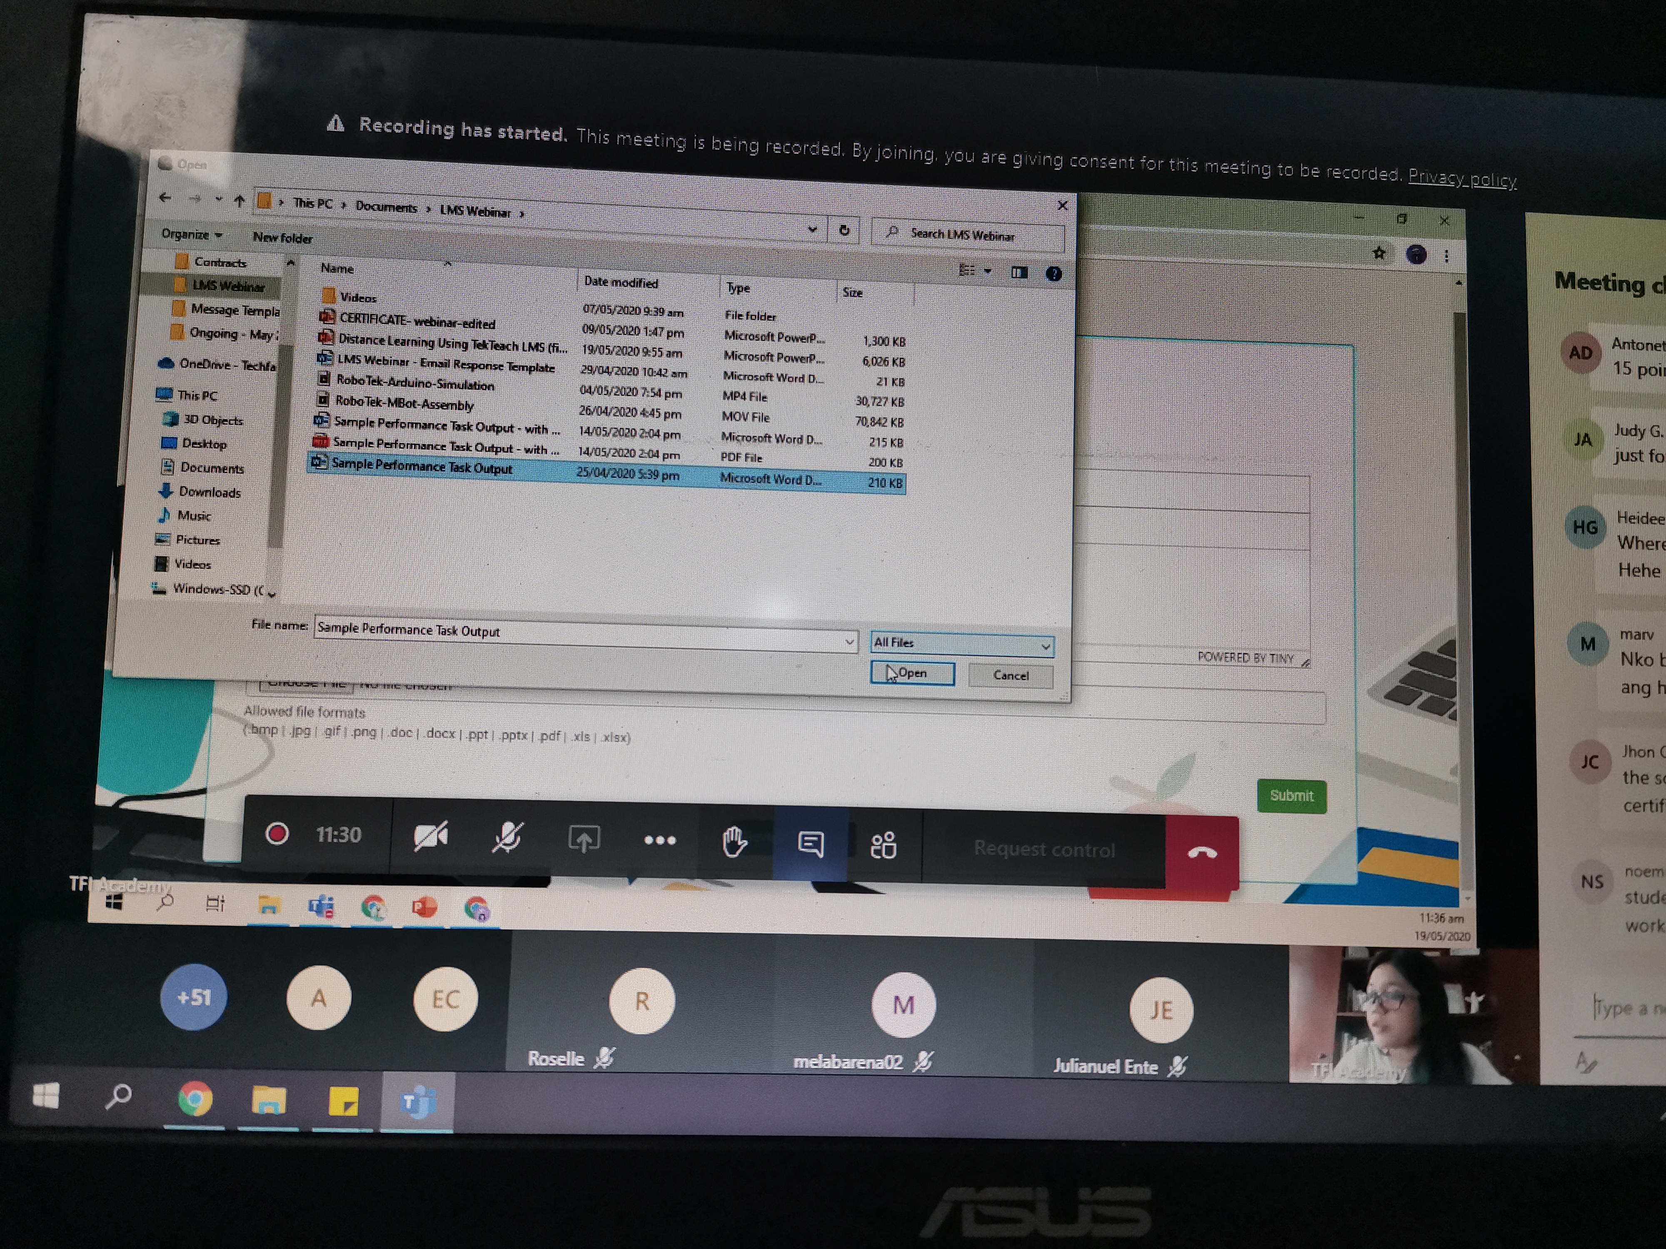Screen dimensions: 1666x1249
Task: Toggle camera in the meeting toolbar
Action: (x=431, y=836)
